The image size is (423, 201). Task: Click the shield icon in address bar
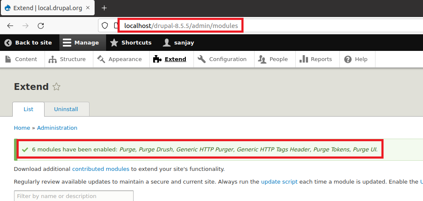(105, 26)
